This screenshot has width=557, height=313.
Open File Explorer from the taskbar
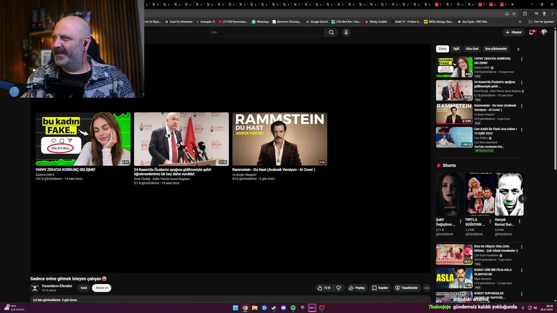point(255,308)
